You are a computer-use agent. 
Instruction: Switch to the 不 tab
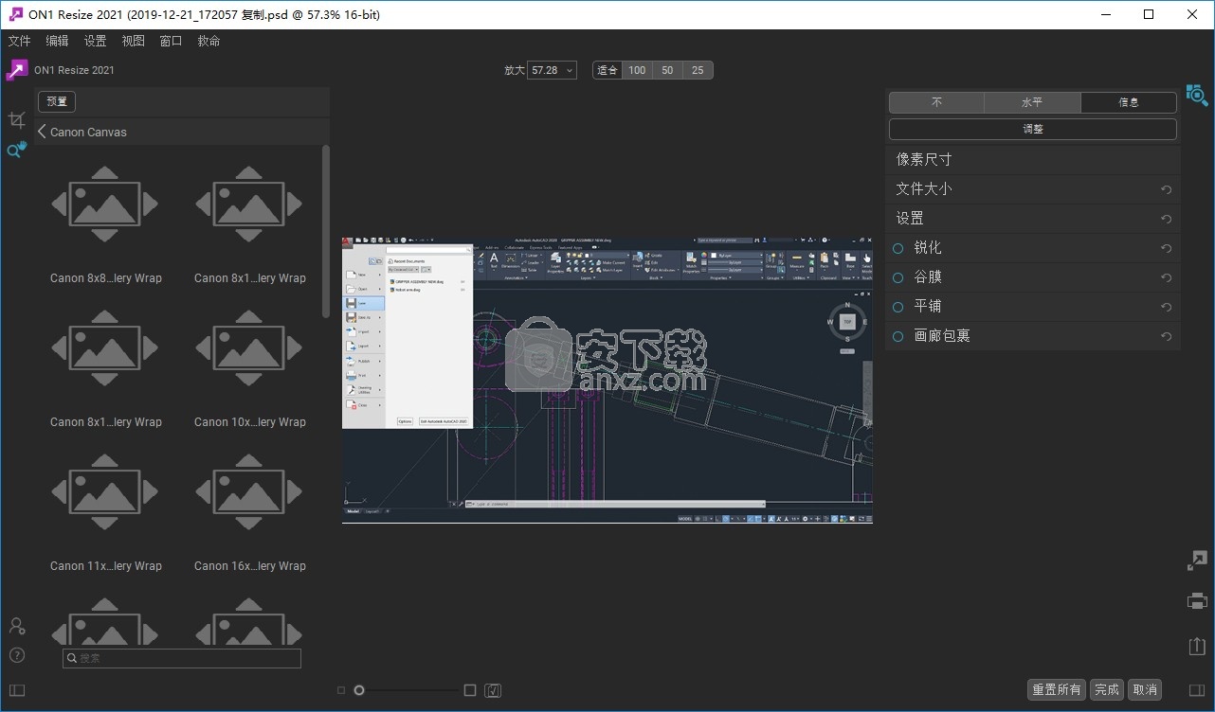[x=936, y=101]
